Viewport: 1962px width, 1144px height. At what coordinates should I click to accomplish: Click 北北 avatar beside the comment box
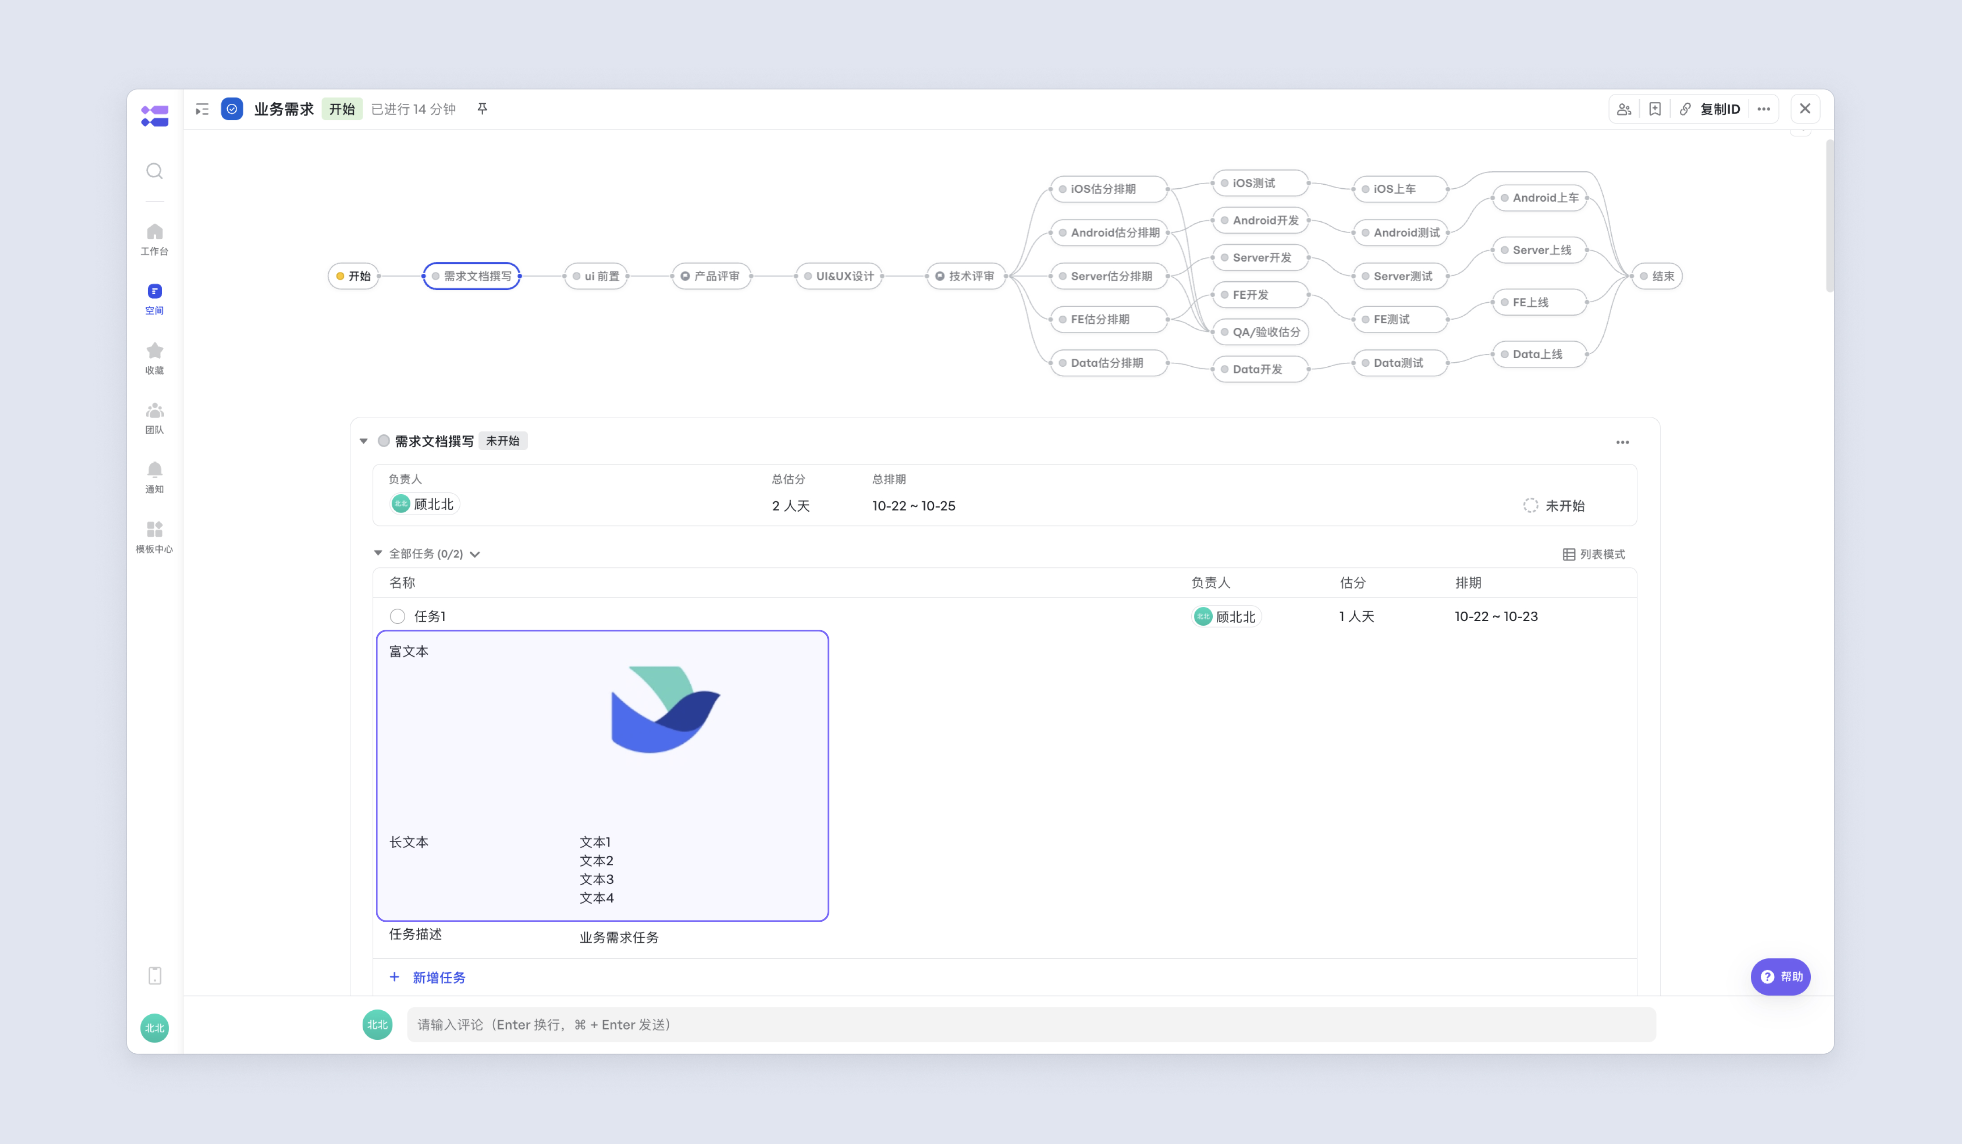(x=378, y=1024)
